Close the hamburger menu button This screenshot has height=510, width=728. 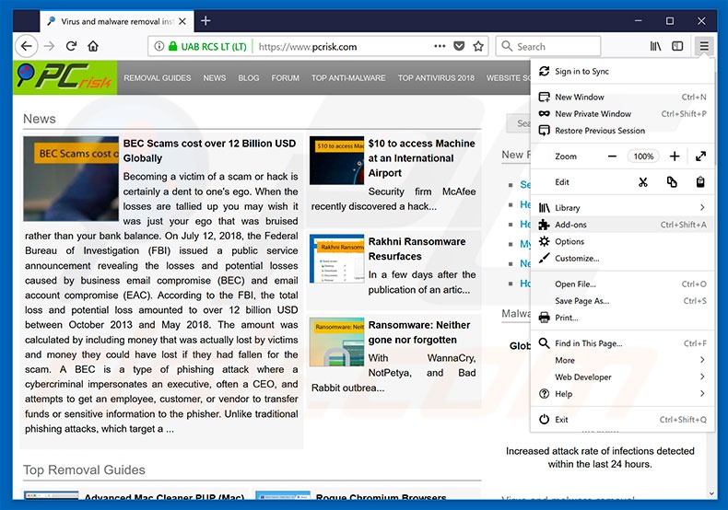[704, 46]
